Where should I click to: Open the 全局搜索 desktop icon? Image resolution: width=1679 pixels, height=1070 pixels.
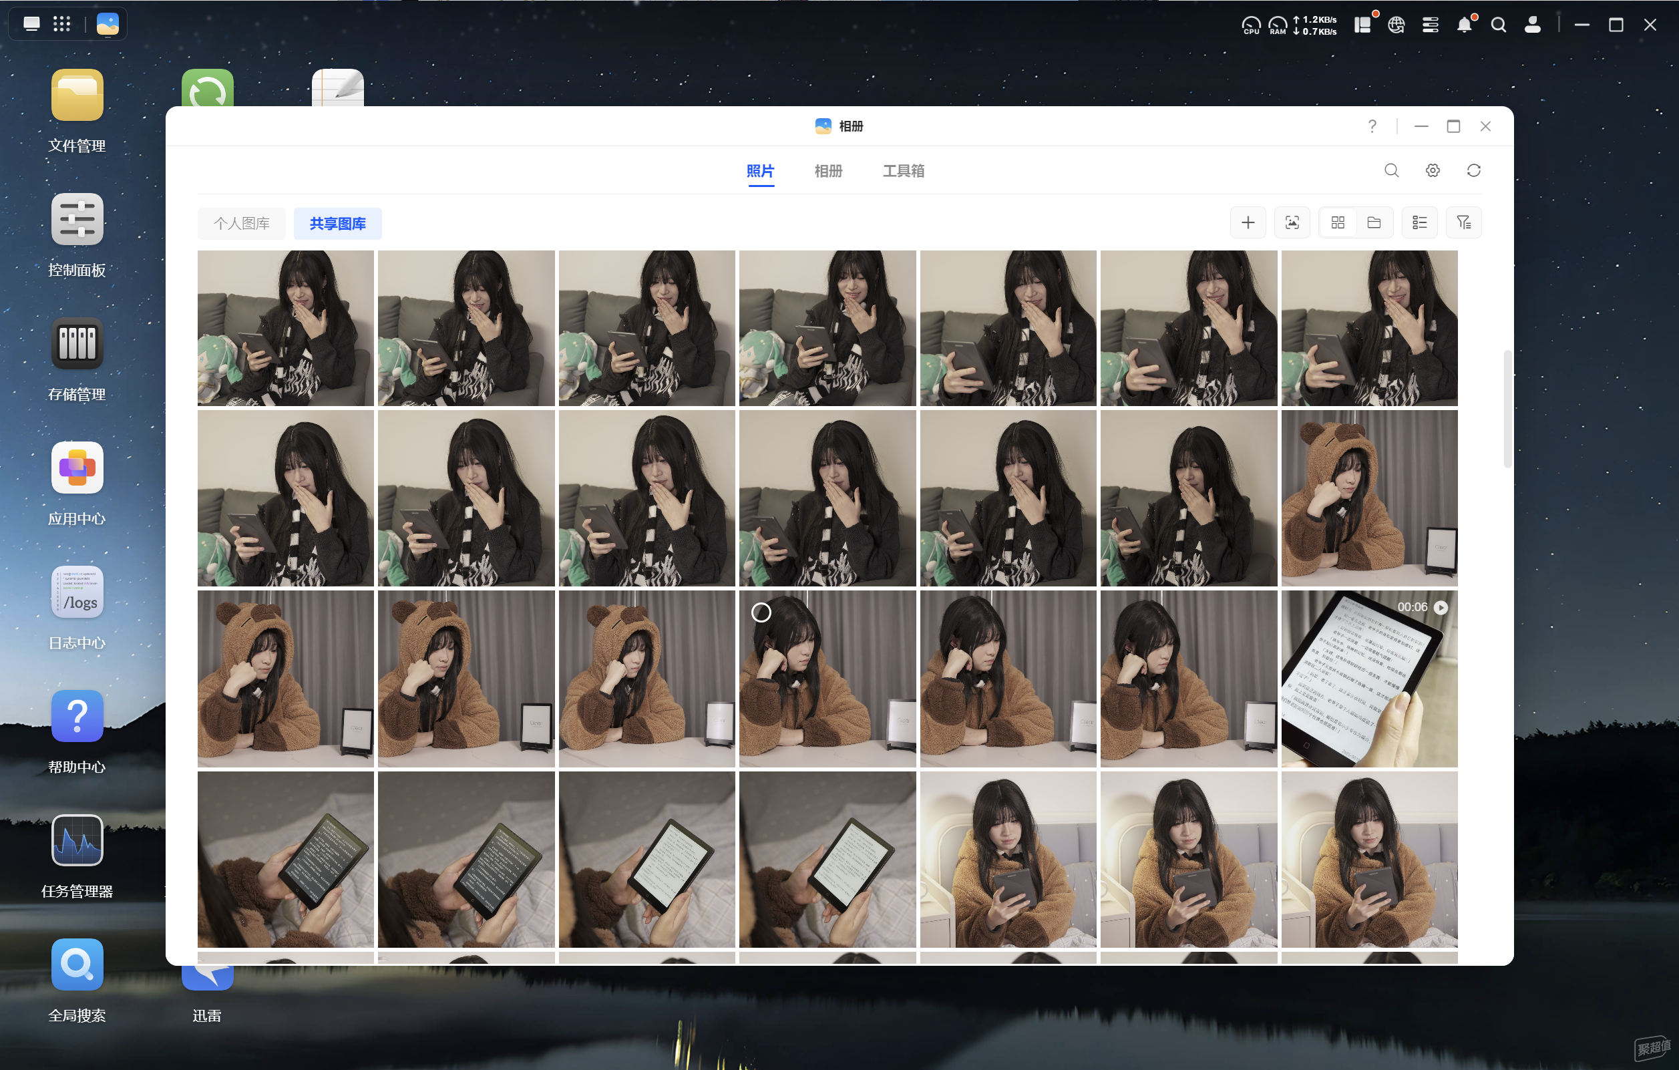(77, 964)
